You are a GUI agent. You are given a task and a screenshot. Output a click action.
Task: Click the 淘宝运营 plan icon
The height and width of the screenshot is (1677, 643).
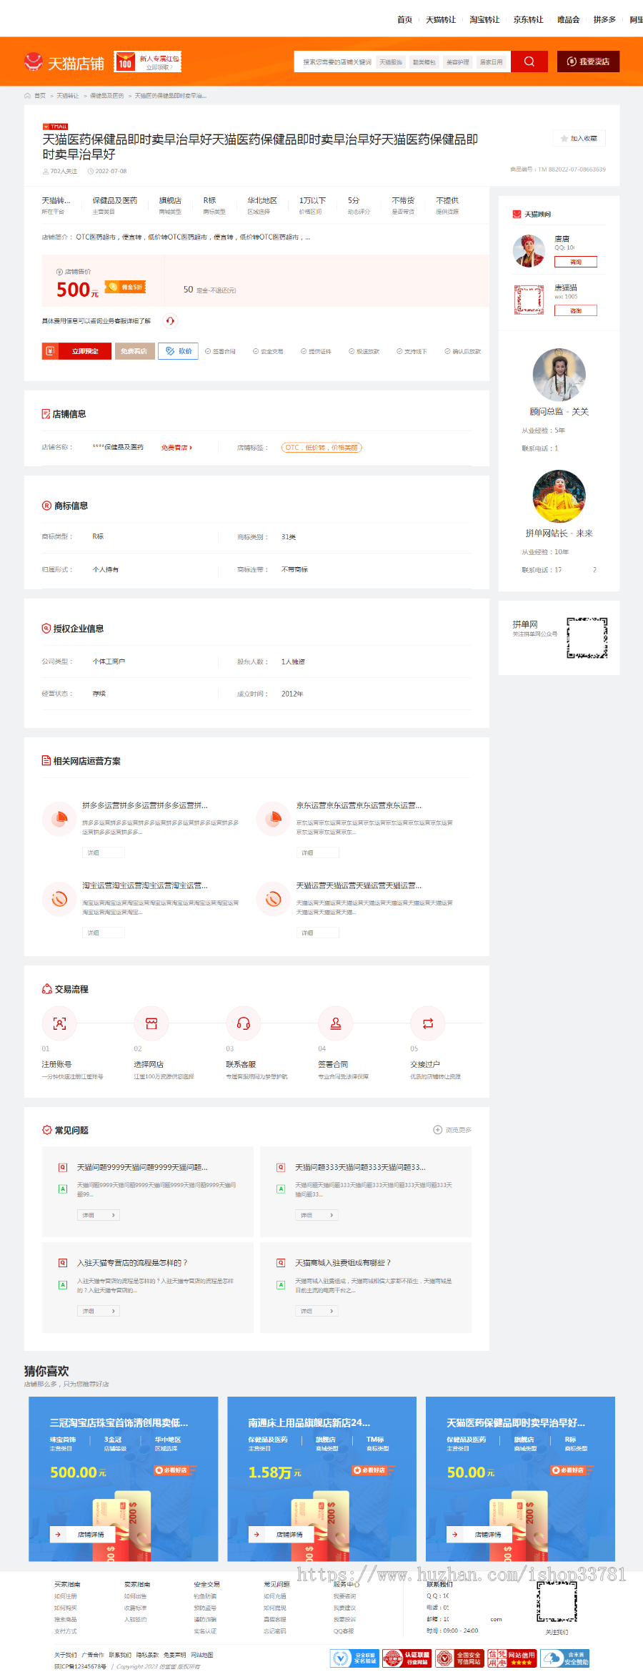60,899
